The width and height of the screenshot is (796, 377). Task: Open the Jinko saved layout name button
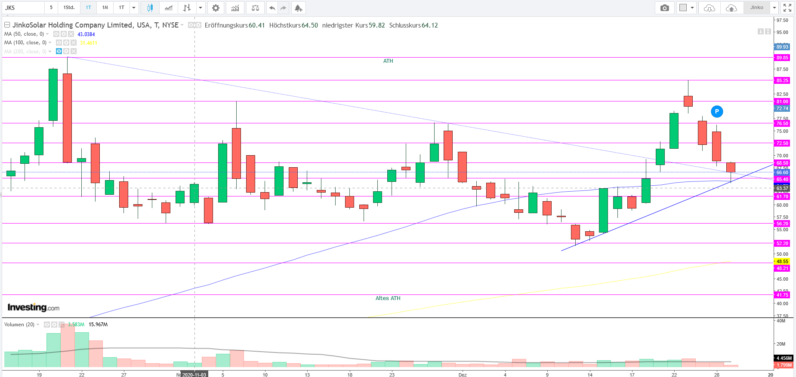point(757,8)
